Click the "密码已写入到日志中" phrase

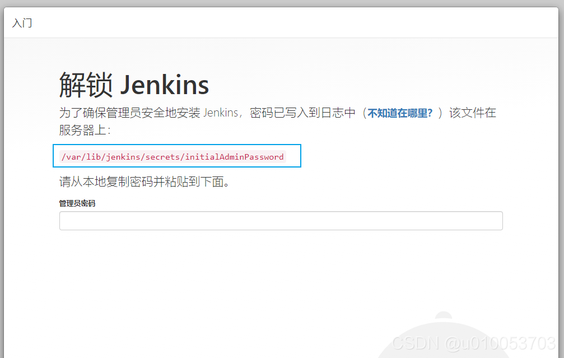click(x=302, y=113)
